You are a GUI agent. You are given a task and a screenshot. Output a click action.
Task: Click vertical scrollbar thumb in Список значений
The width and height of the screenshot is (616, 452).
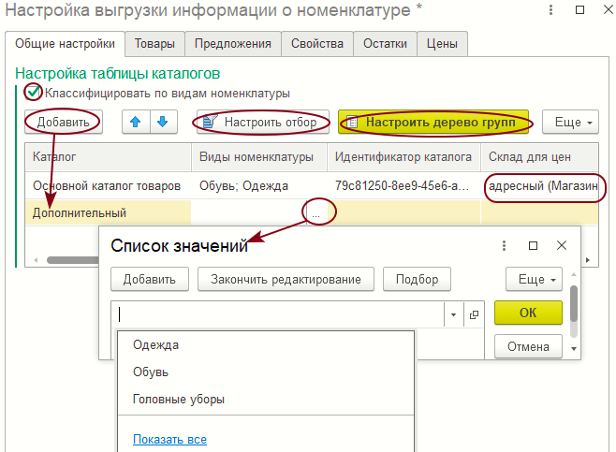574,303
